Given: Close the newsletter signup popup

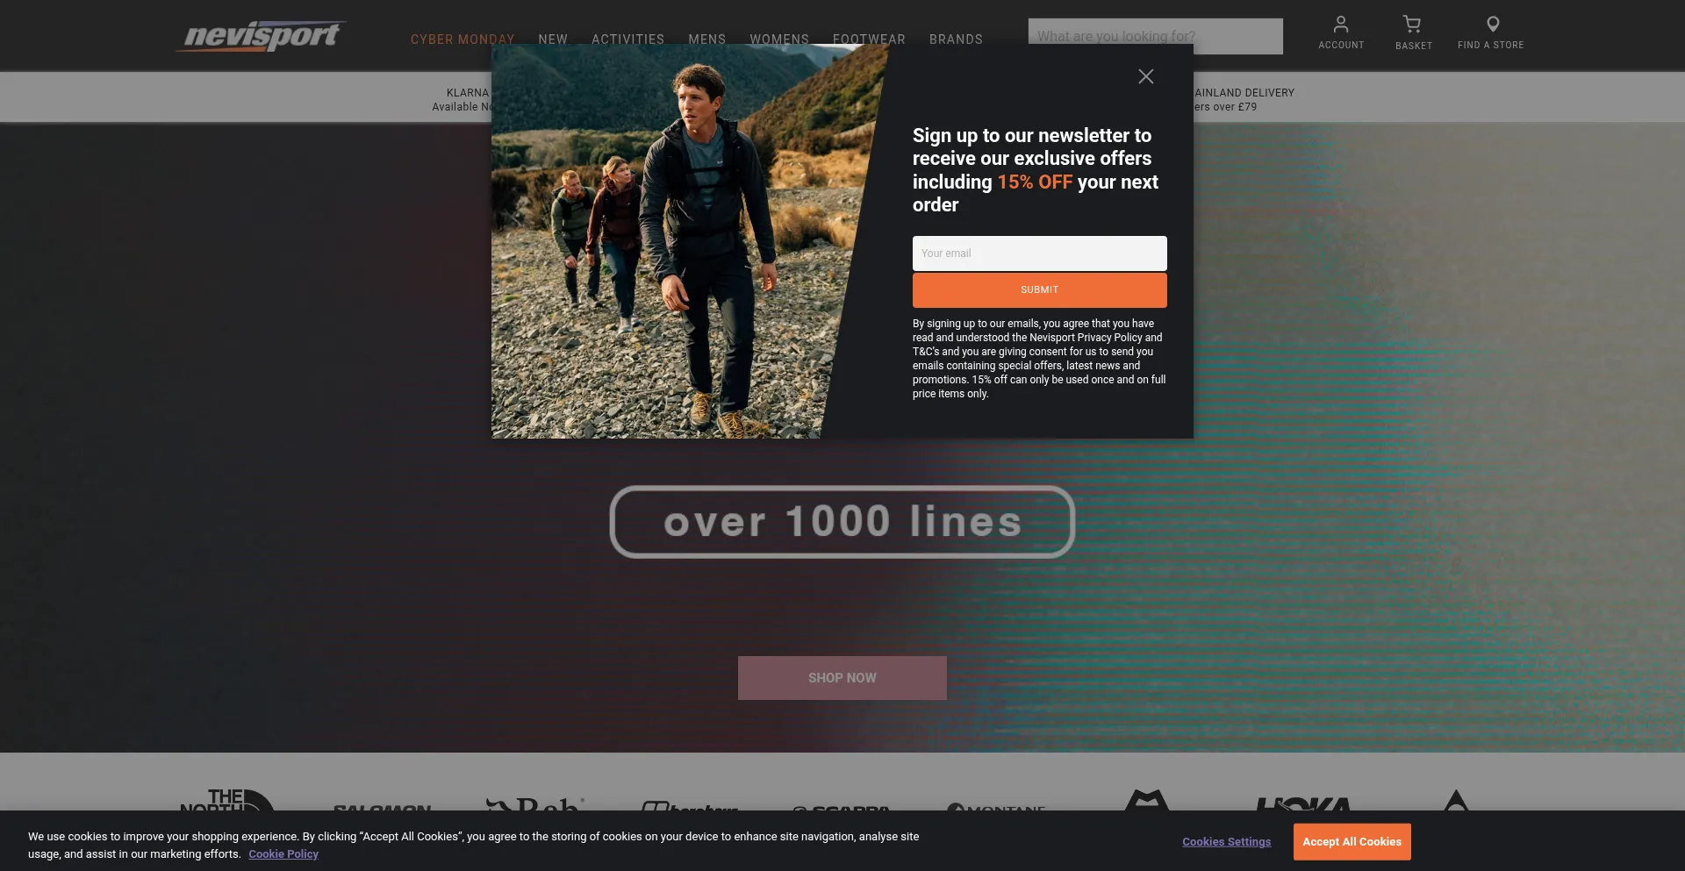Looking at the screenshot, I should [x=1145, y=77].
